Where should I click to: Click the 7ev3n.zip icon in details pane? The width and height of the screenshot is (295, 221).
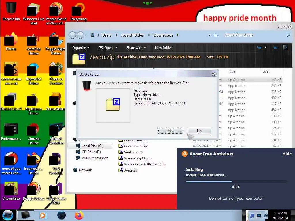pos(79,59)
